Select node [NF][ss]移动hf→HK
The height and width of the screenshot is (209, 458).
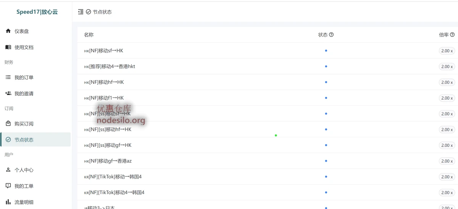[x=108, y=130]
